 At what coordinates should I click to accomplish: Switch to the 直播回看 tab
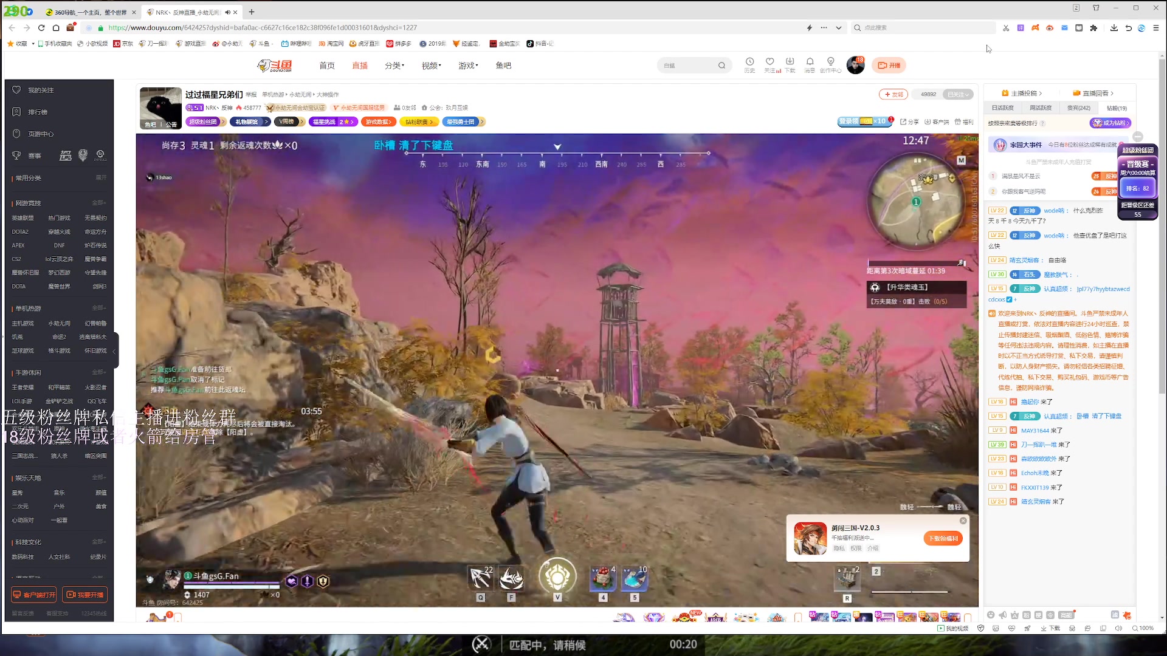point(1093,94)
